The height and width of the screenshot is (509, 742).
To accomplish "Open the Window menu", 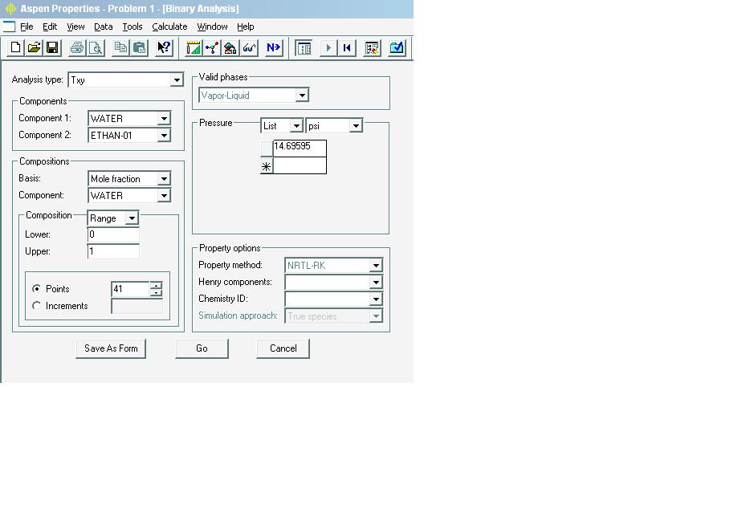I will pyautogui.click(x=212, y=26).
